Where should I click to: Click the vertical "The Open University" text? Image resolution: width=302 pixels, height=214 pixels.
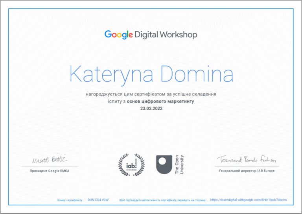tap(179, 165)
